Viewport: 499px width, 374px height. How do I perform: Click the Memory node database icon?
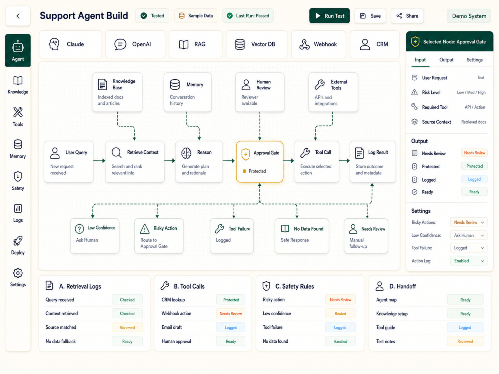[x=175, y=85]
